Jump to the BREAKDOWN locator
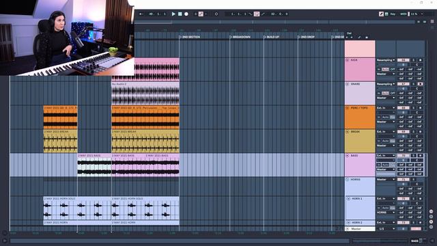 (240, 37)
